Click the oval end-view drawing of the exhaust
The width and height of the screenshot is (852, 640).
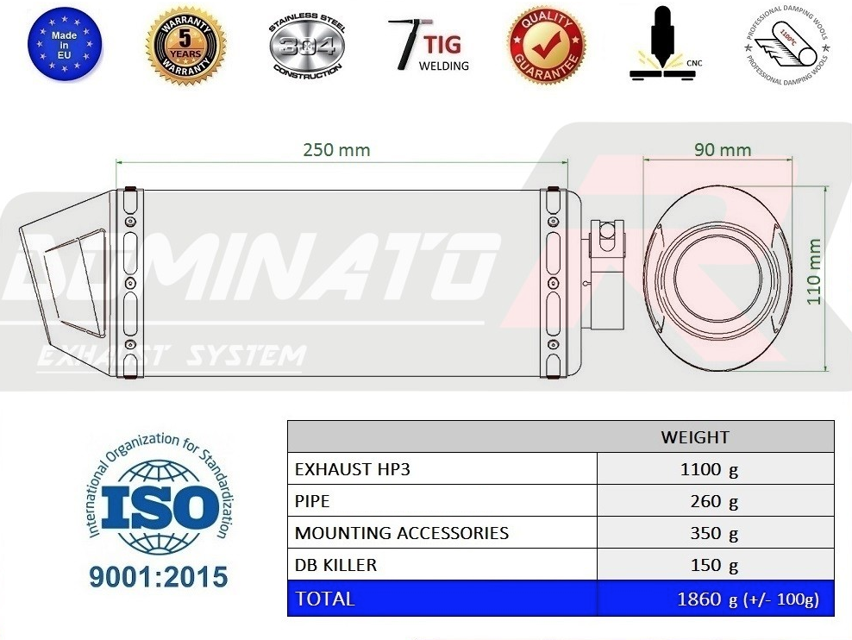(717, 278)
